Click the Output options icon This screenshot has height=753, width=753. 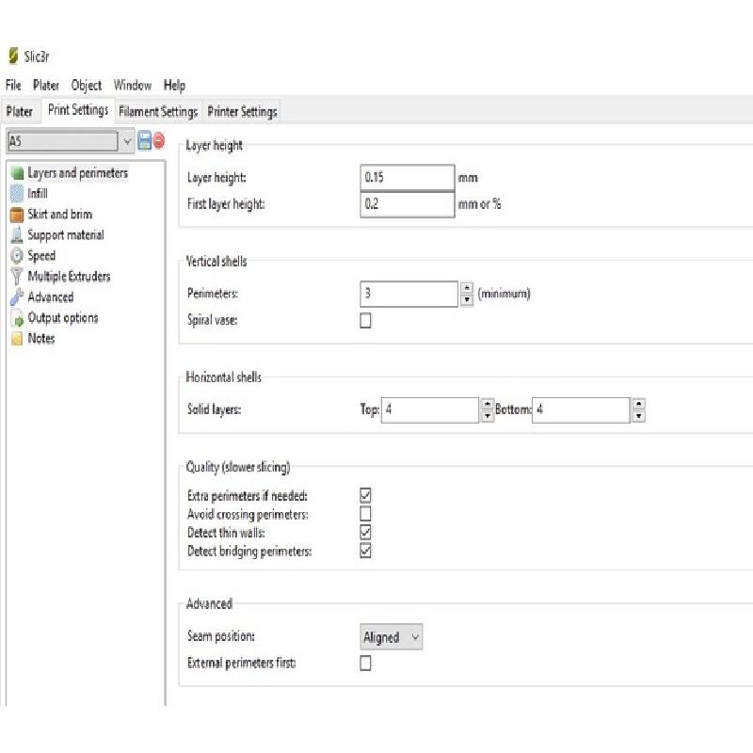click(x=17, y=318)
